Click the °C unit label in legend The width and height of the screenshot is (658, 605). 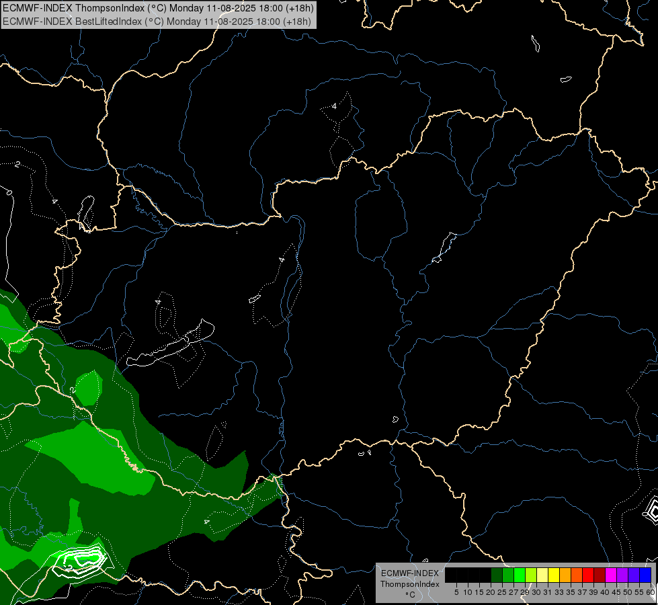tap(411, 595)
